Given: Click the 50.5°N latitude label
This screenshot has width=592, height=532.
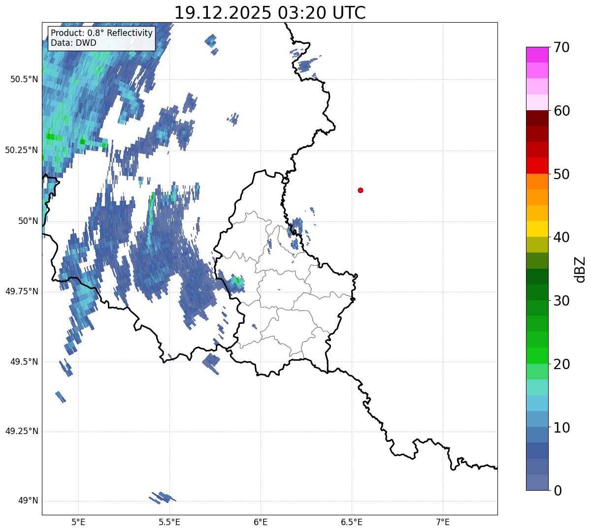Looking at the screenshot, I should (24, 79).
